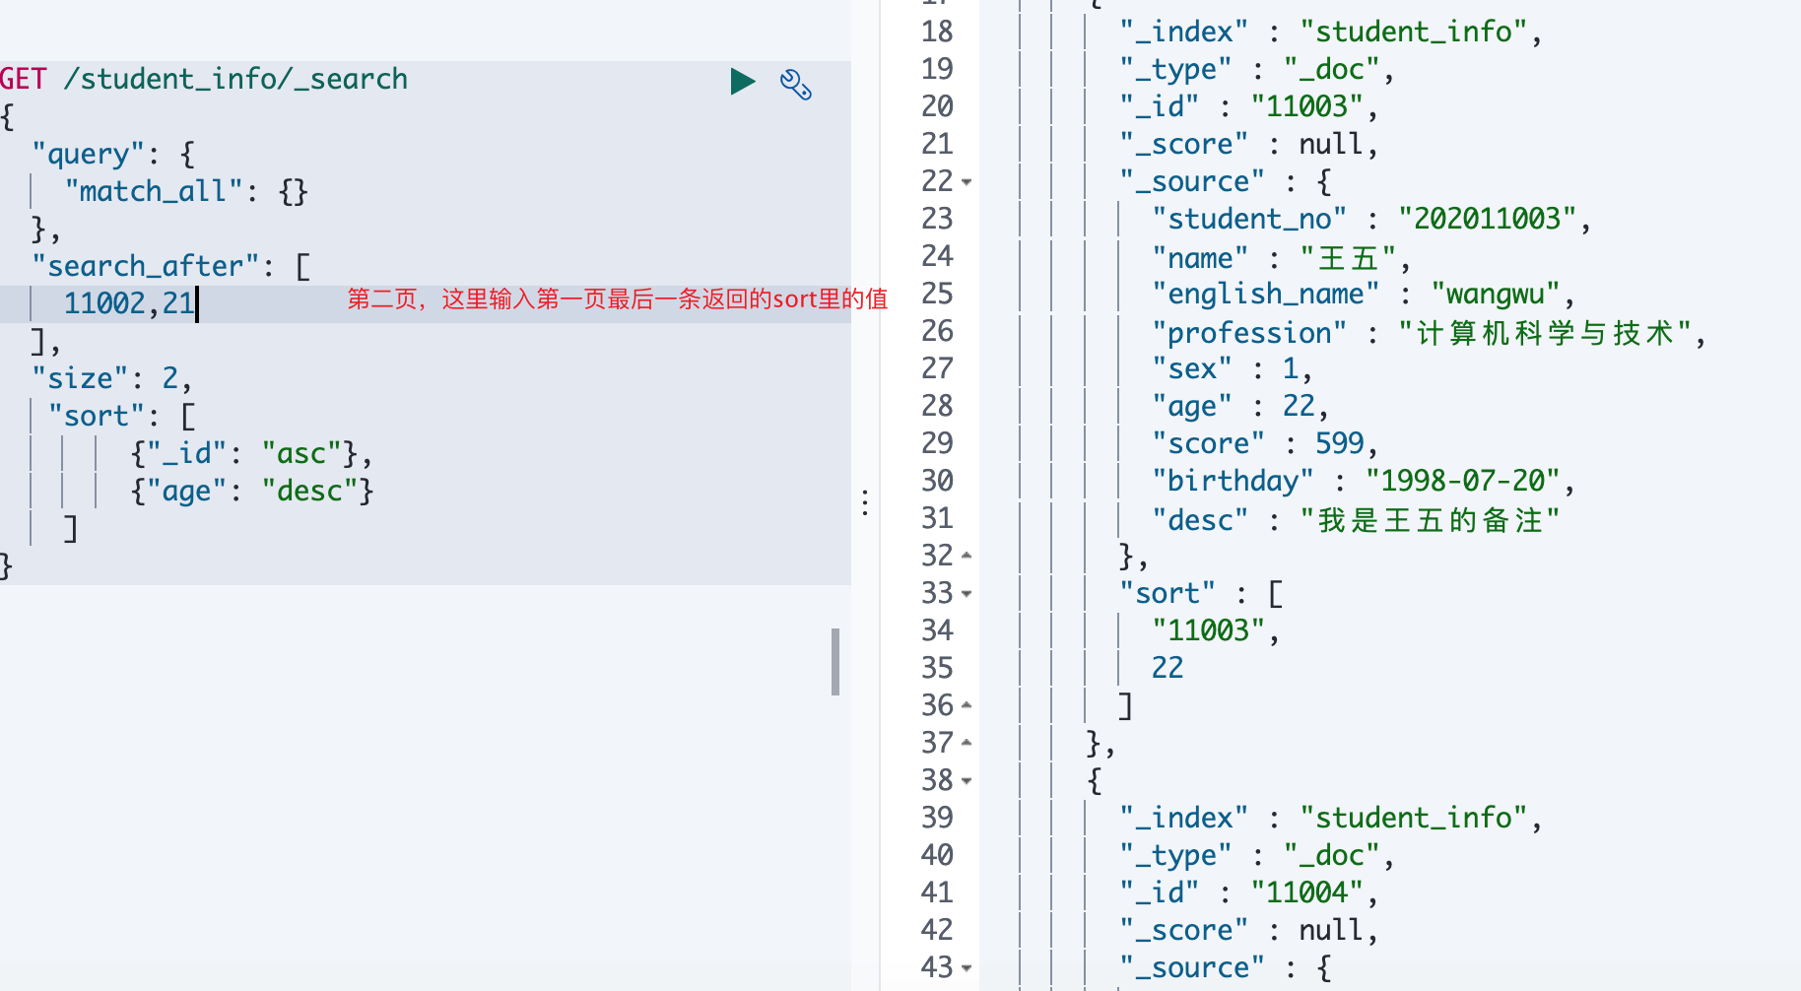
Task: Collapse the sort array at line 33
Action: 967,594
